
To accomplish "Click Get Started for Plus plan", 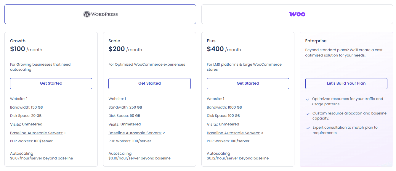I will pyautogui.click(x=248, y=83).
